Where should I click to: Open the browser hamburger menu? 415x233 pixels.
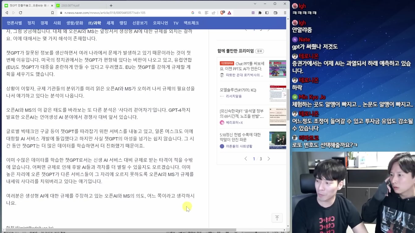(x=285, y=13)
